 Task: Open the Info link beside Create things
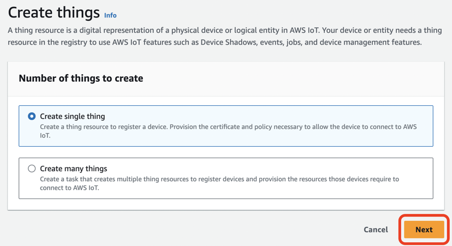pos(110,15)
